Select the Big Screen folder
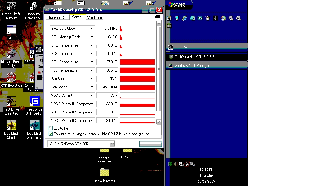327x186 pixels. tap(128, 154)
